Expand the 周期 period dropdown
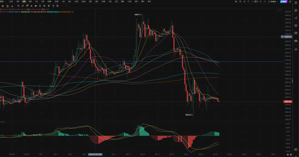Image resolution: width=299 pixels, height=157 pixels. pos(2,2)
